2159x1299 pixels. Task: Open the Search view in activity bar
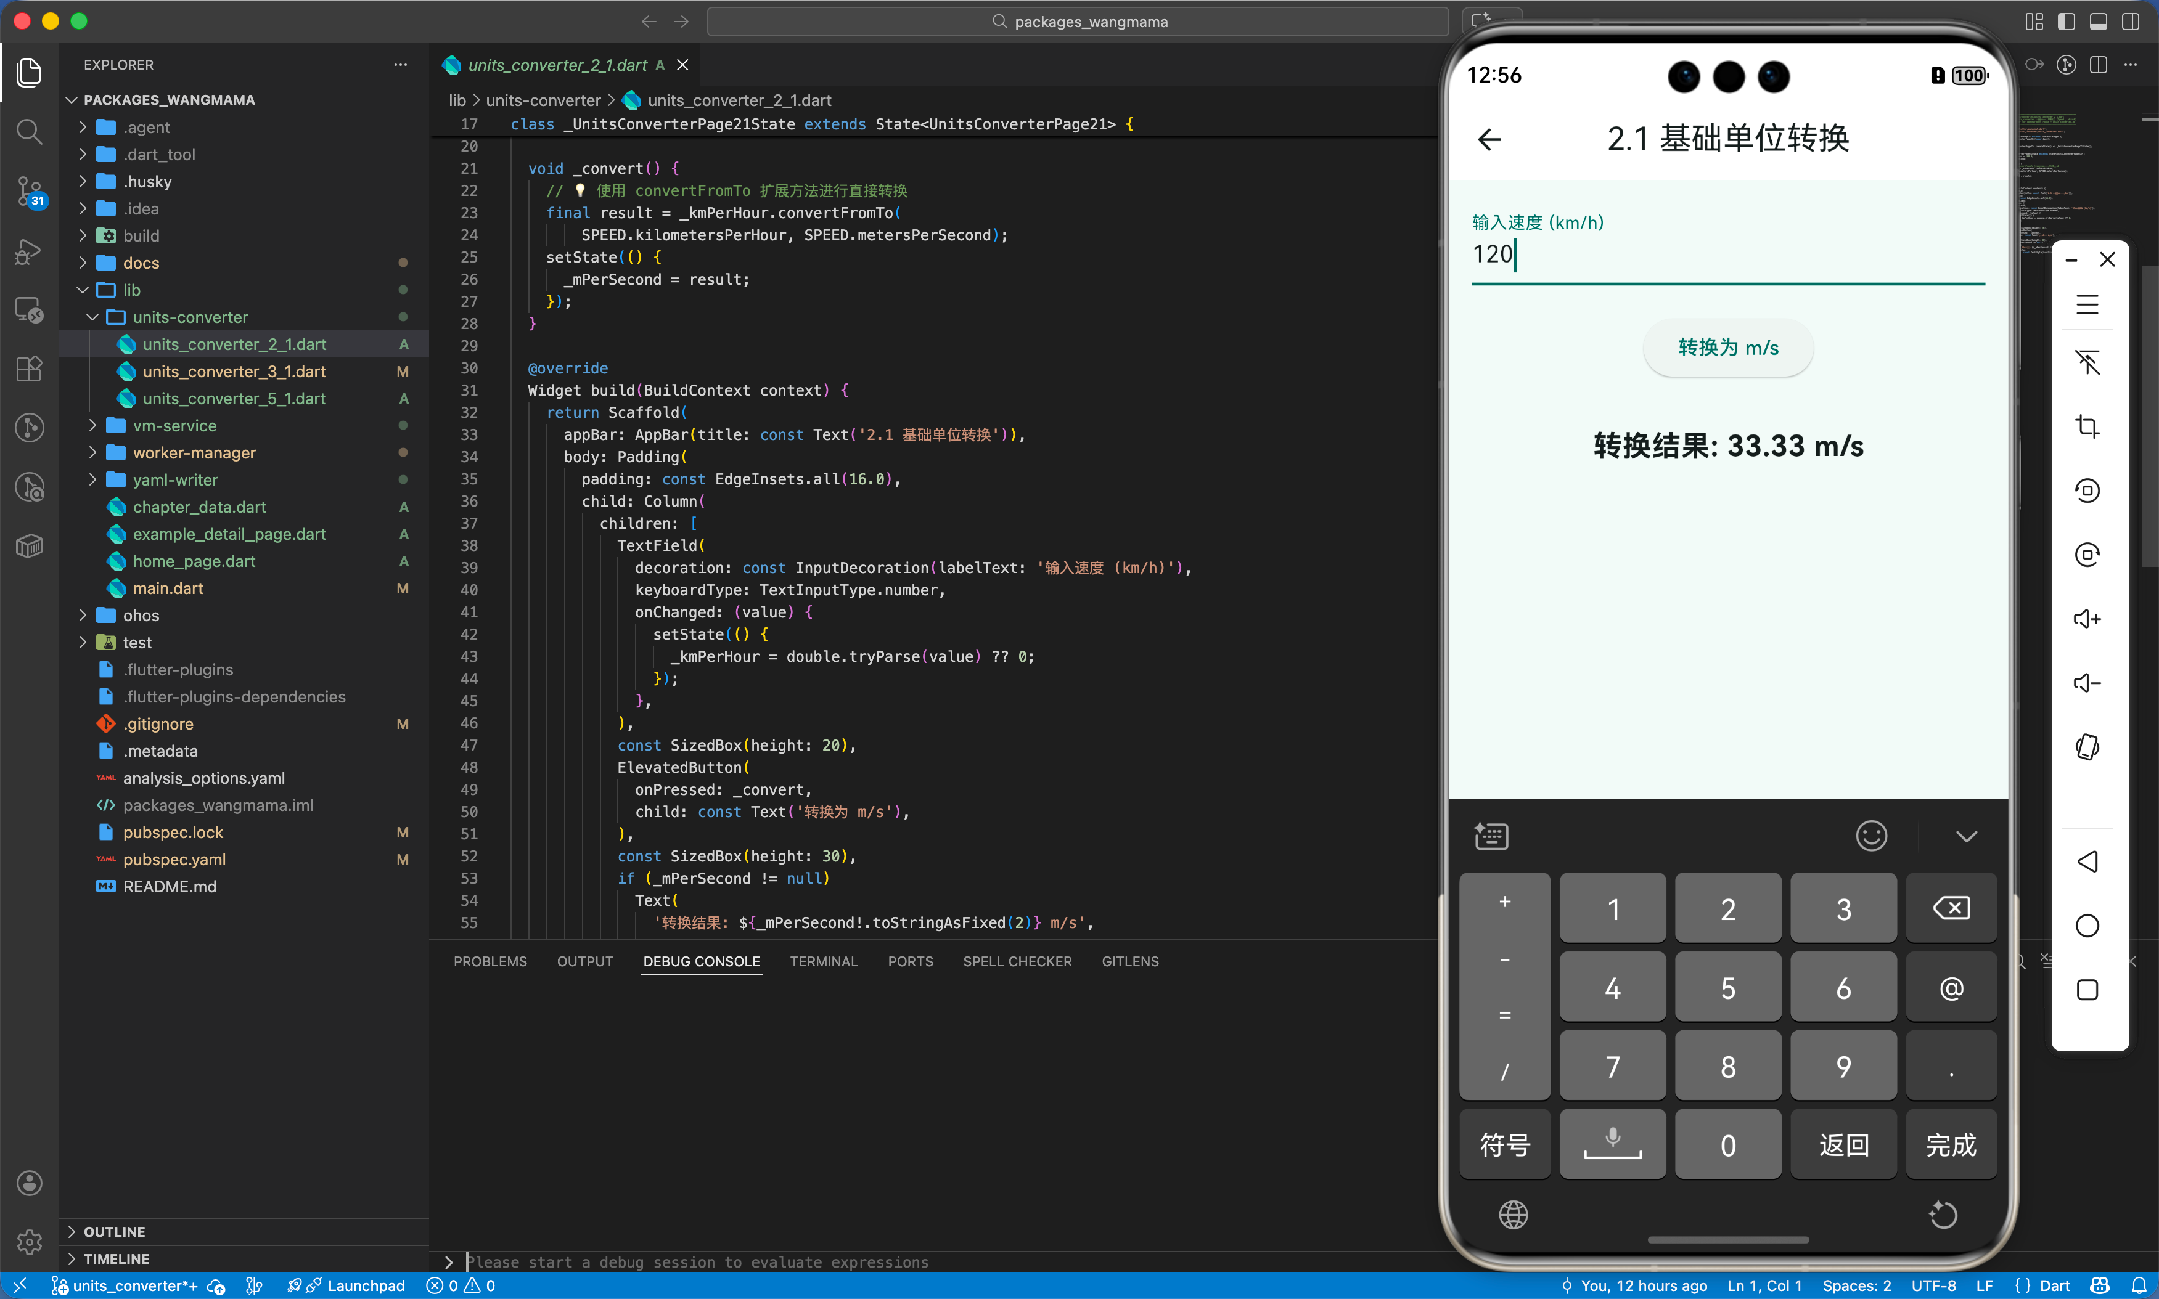[29, 132]
